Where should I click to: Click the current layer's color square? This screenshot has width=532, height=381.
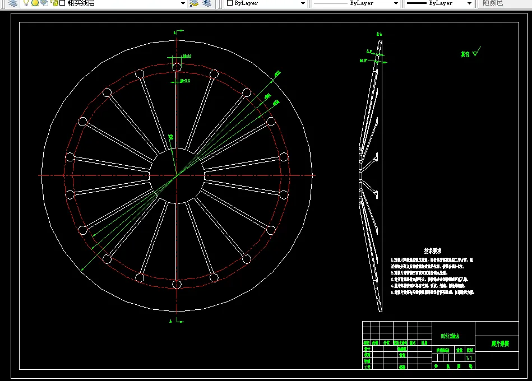pos(62,3)
